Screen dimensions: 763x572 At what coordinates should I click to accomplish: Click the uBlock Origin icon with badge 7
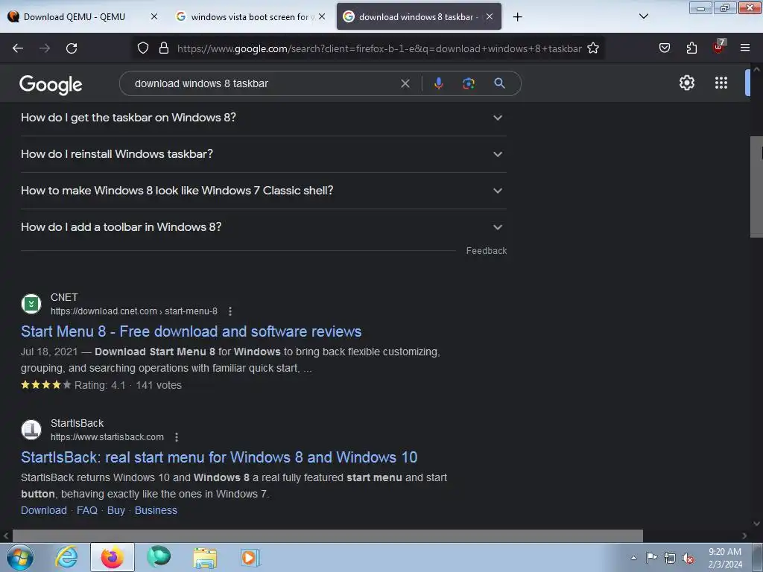719,47
